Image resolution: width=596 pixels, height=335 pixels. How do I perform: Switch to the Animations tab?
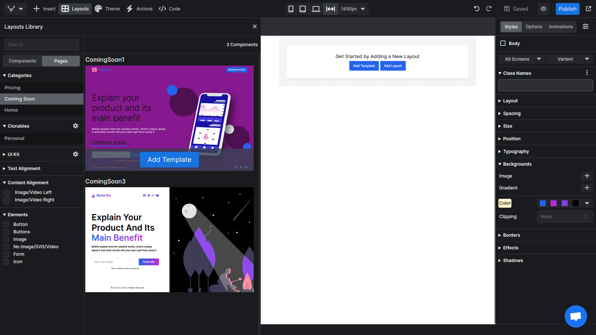[561, 27]
